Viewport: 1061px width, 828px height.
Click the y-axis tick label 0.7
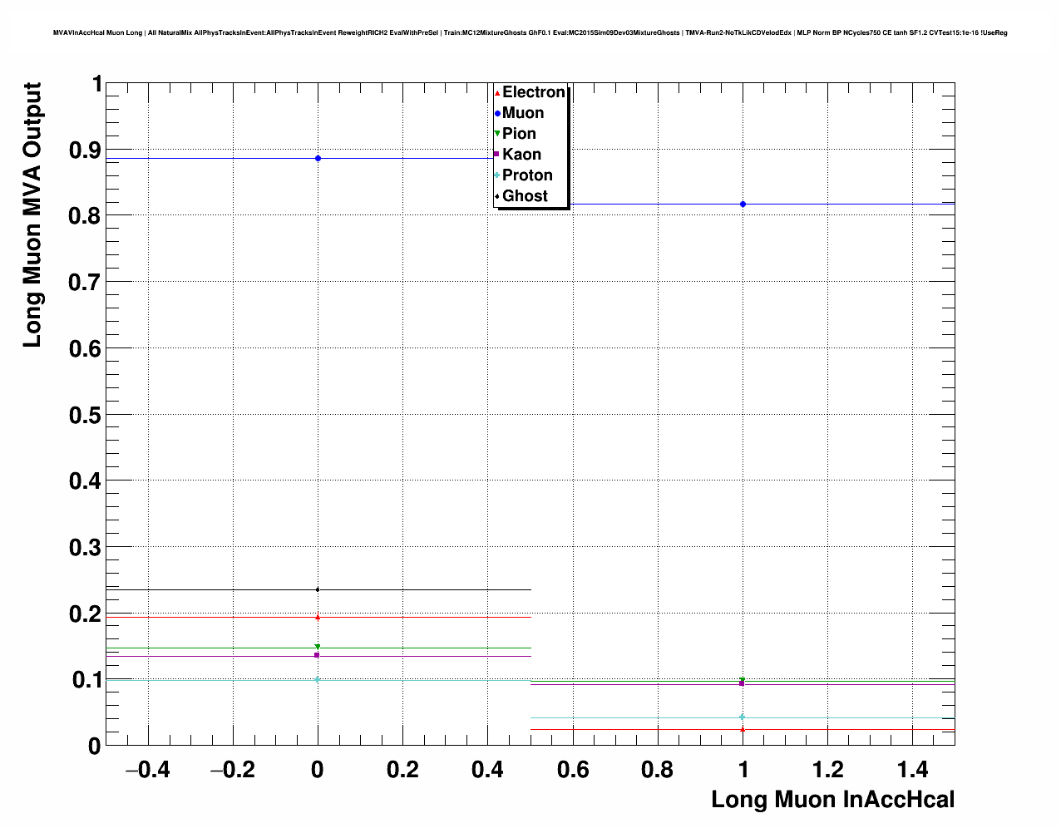[x=84, y=283]
